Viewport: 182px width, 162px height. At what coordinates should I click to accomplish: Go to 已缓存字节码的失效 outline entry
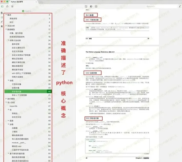[x=20, y=150]
